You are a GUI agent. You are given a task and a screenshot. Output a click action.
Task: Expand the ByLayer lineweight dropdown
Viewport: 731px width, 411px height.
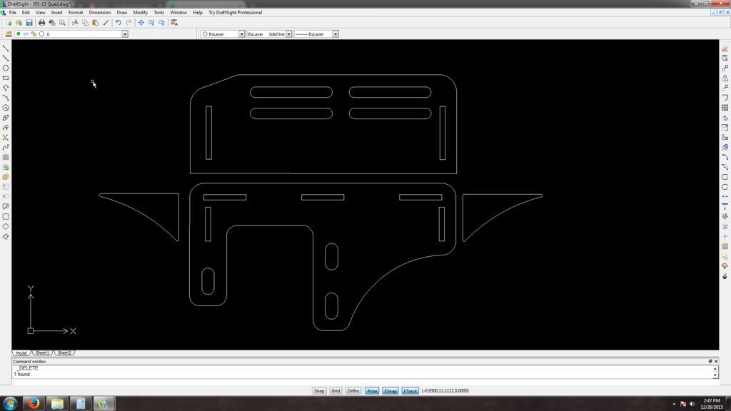(336, 34)
